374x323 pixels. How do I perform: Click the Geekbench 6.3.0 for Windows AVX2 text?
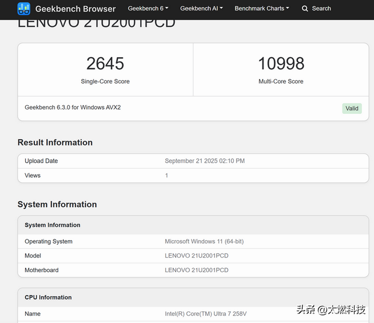click(x=72, y=107)
